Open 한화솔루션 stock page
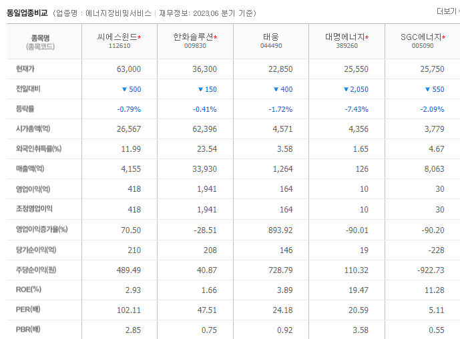The height and width of the screenshot is (339, 460). [193, 37]
